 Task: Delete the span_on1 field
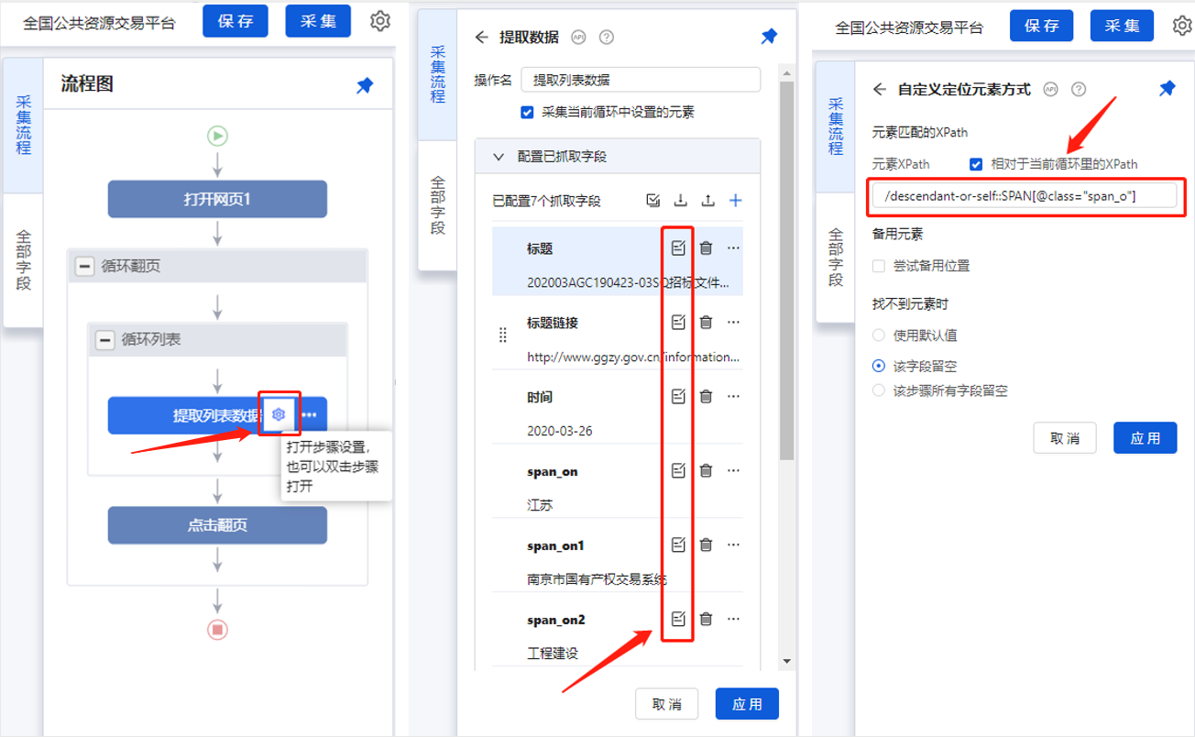click(706, 544)
